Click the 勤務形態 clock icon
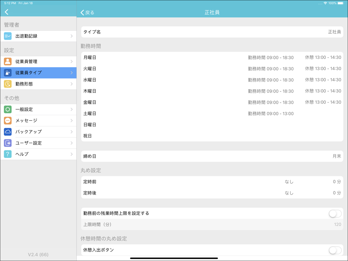Screen dimensions: 348x261 click(8, 84)
